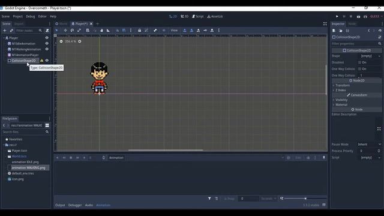Image resolution: width=384 pixels, height=216 pixels.
Task: Collapse the res:// folder
Action: [4, 145]
